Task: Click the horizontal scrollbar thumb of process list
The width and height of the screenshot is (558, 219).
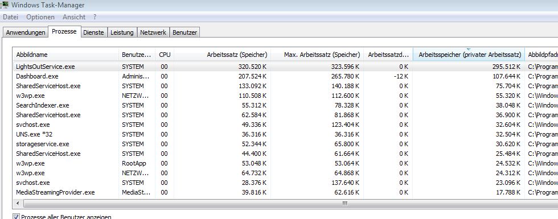Action: pyautogui.click(x=344, y=204)
